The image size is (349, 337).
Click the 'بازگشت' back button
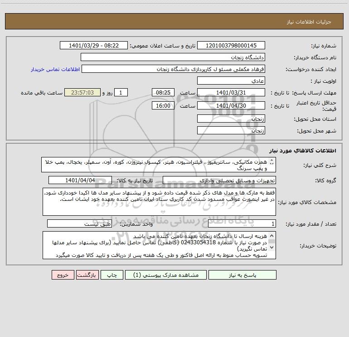tap(87, 275)
